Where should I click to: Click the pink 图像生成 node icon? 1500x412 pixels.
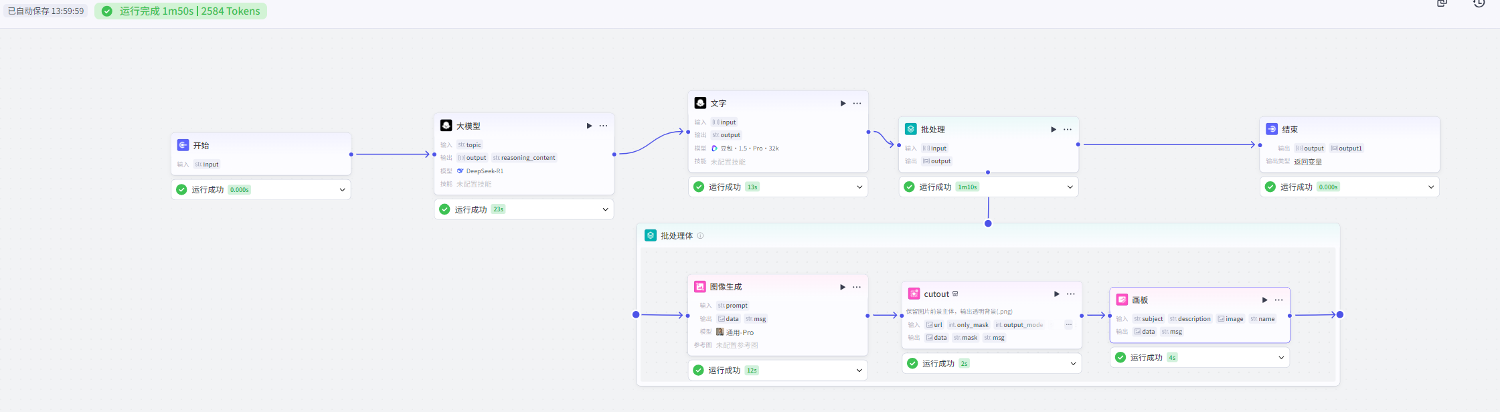[x=699, y=287]
